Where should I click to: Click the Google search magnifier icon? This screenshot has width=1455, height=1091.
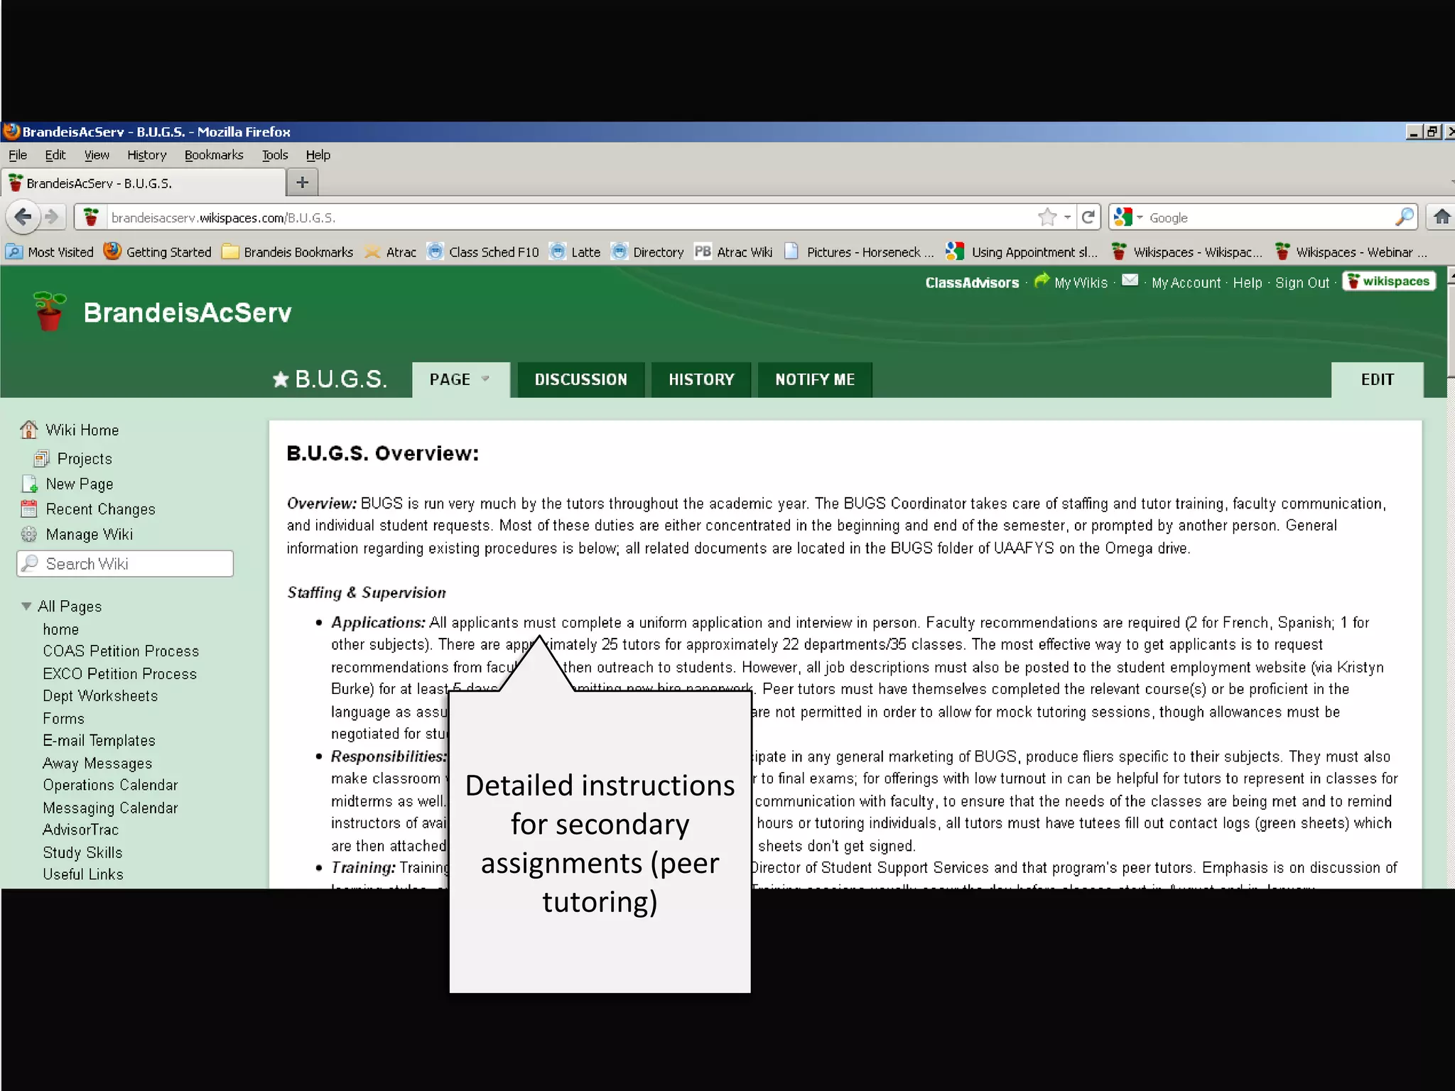1404,217
